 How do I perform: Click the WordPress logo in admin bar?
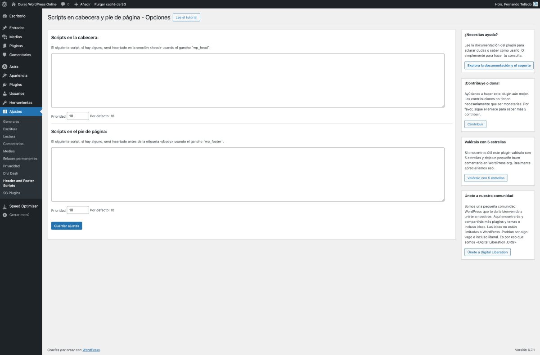click(x=4, y=4)
